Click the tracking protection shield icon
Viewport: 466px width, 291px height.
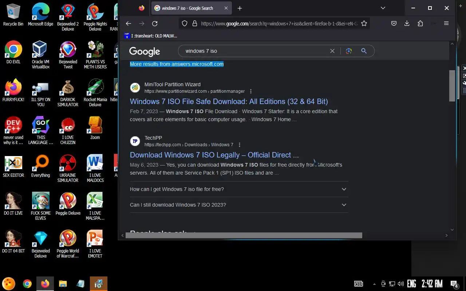pyautogui.click(x=185, y=24)
